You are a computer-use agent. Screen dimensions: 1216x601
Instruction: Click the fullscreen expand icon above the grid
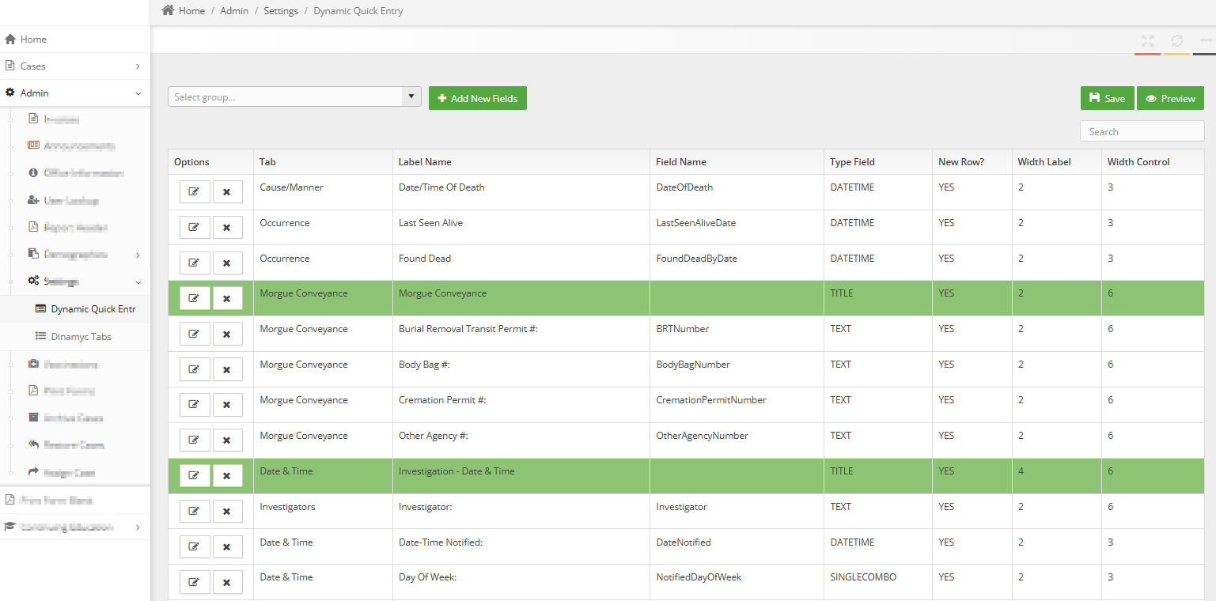1146,41
